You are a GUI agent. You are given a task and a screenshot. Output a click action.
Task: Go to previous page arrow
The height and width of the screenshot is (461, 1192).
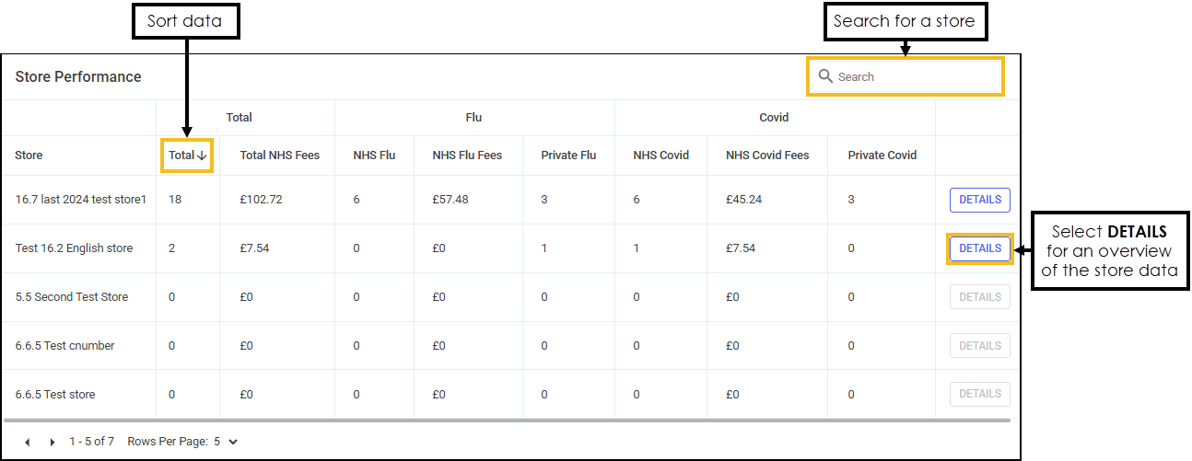pyautogui.click(x=28, y=443)
